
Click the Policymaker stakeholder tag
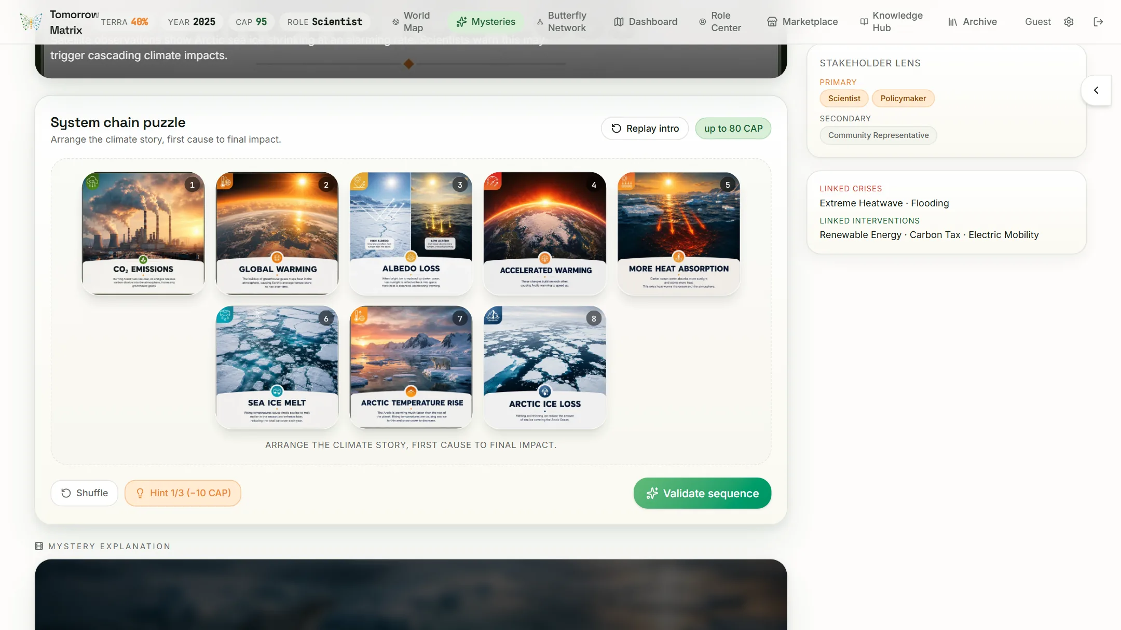tap(903, 99)
